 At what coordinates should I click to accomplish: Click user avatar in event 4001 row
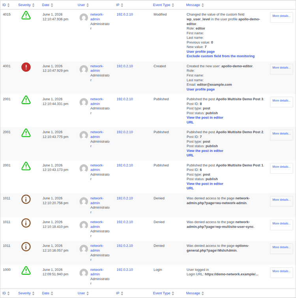(84, 69)
